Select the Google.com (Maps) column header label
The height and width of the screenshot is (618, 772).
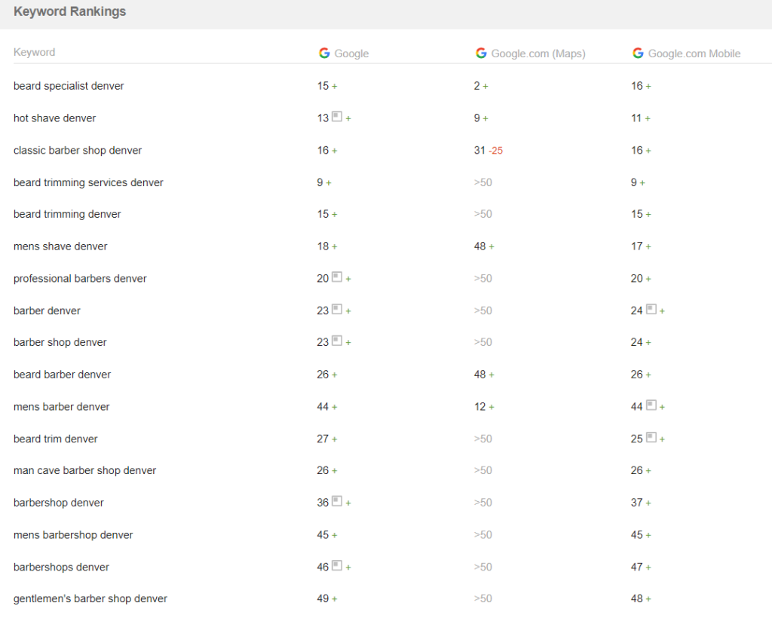(538, 54)
